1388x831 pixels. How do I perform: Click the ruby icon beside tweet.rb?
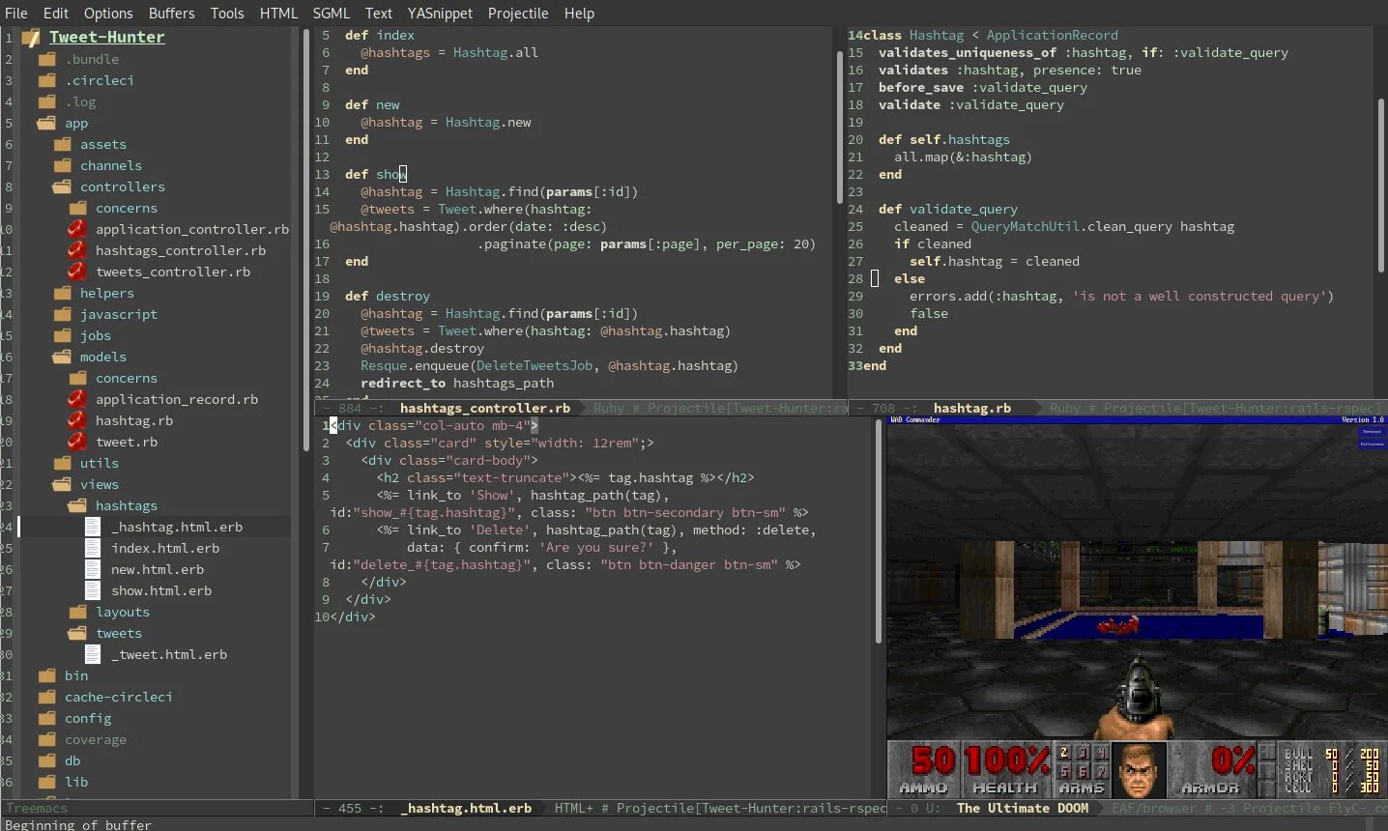click(x=77, y=442)
